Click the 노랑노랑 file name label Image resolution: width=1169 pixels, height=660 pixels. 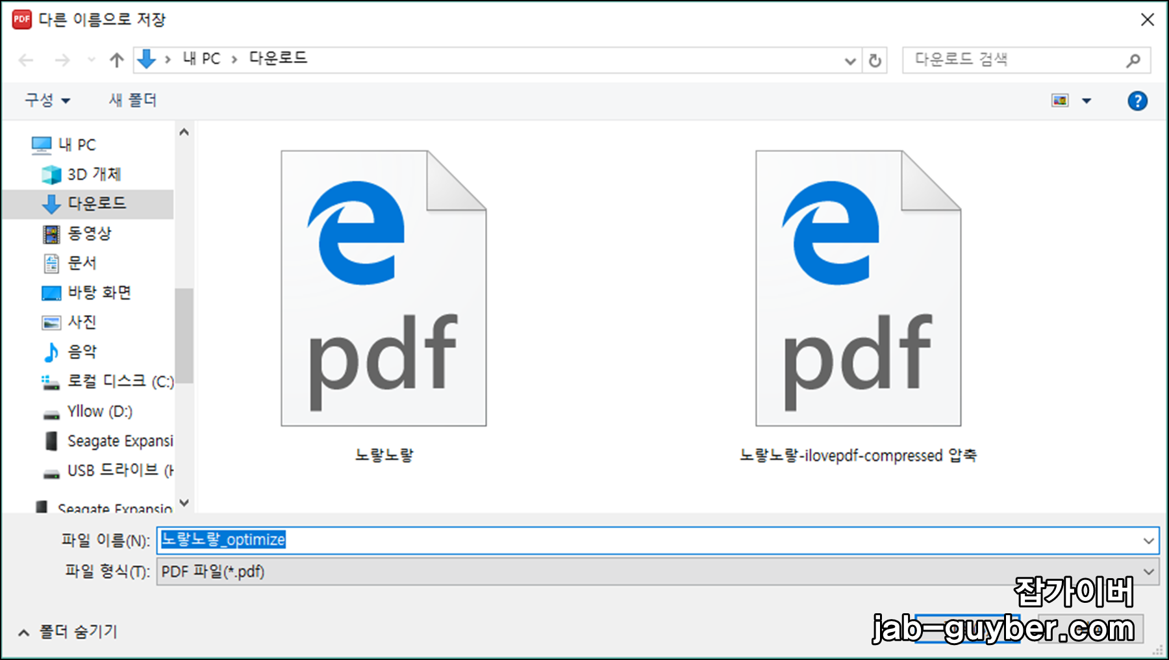coord(384,455)
